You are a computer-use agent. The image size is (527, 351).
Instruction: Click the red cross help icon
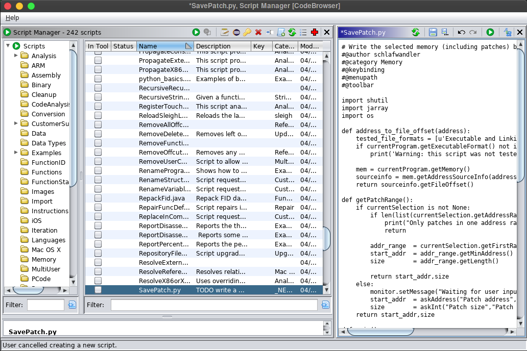coord(315,32)
